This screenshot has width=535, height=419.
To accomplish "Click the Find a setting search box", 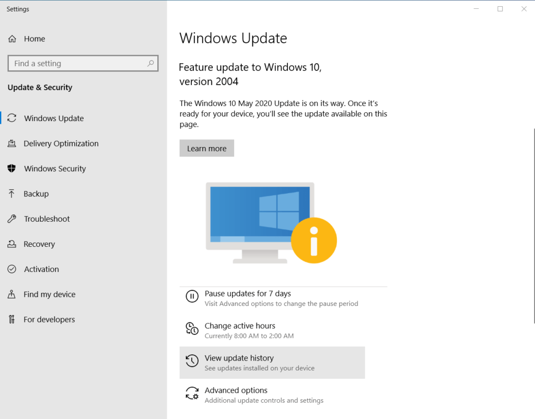I will 83,63.
